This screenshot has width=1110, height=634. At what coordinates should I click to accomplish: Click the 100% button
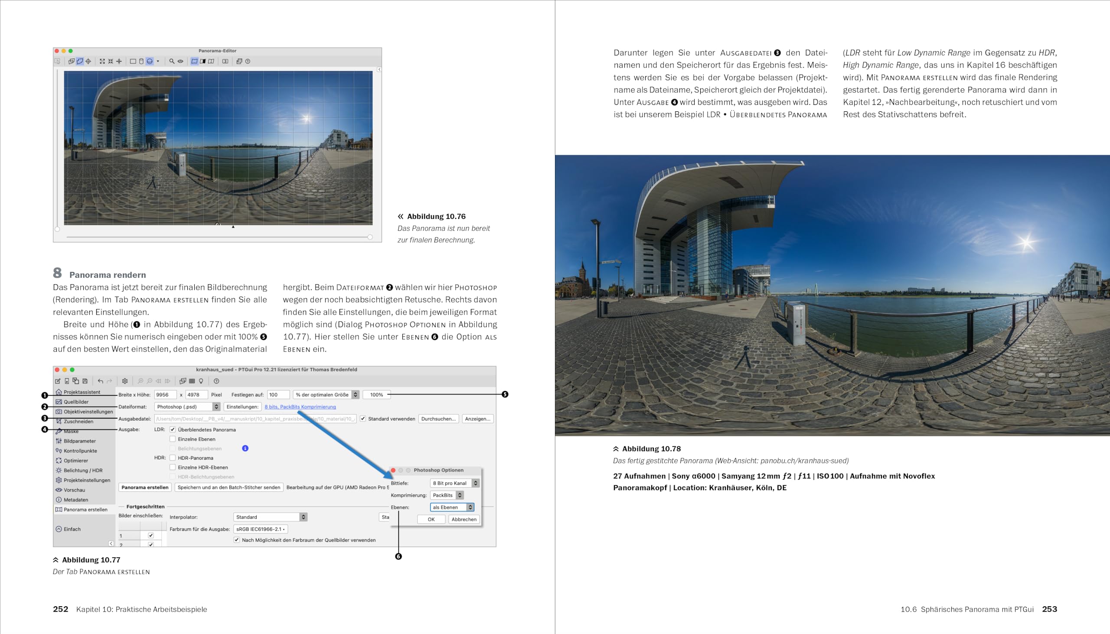tap(376, 394)
